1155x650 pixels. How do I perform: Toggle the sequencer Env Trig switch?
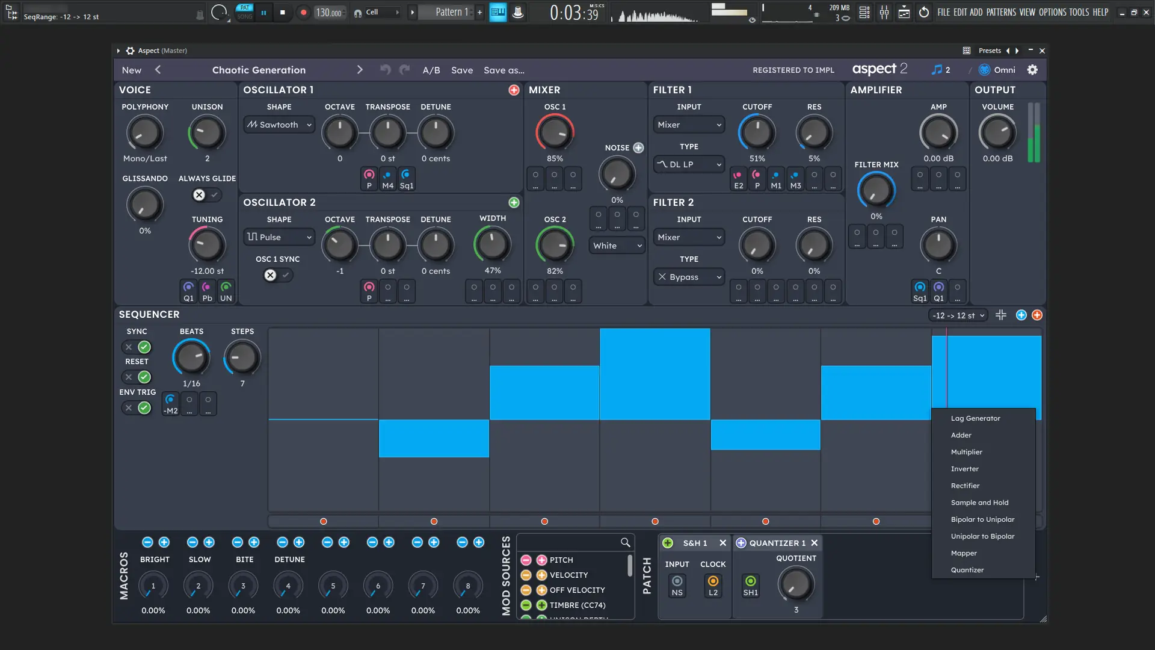pos(137,407)
